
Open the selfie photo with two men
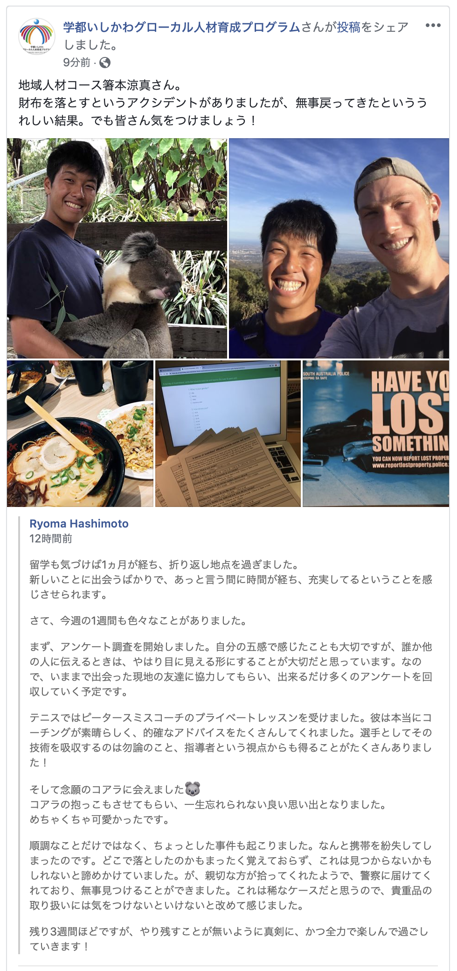[339, 248]
